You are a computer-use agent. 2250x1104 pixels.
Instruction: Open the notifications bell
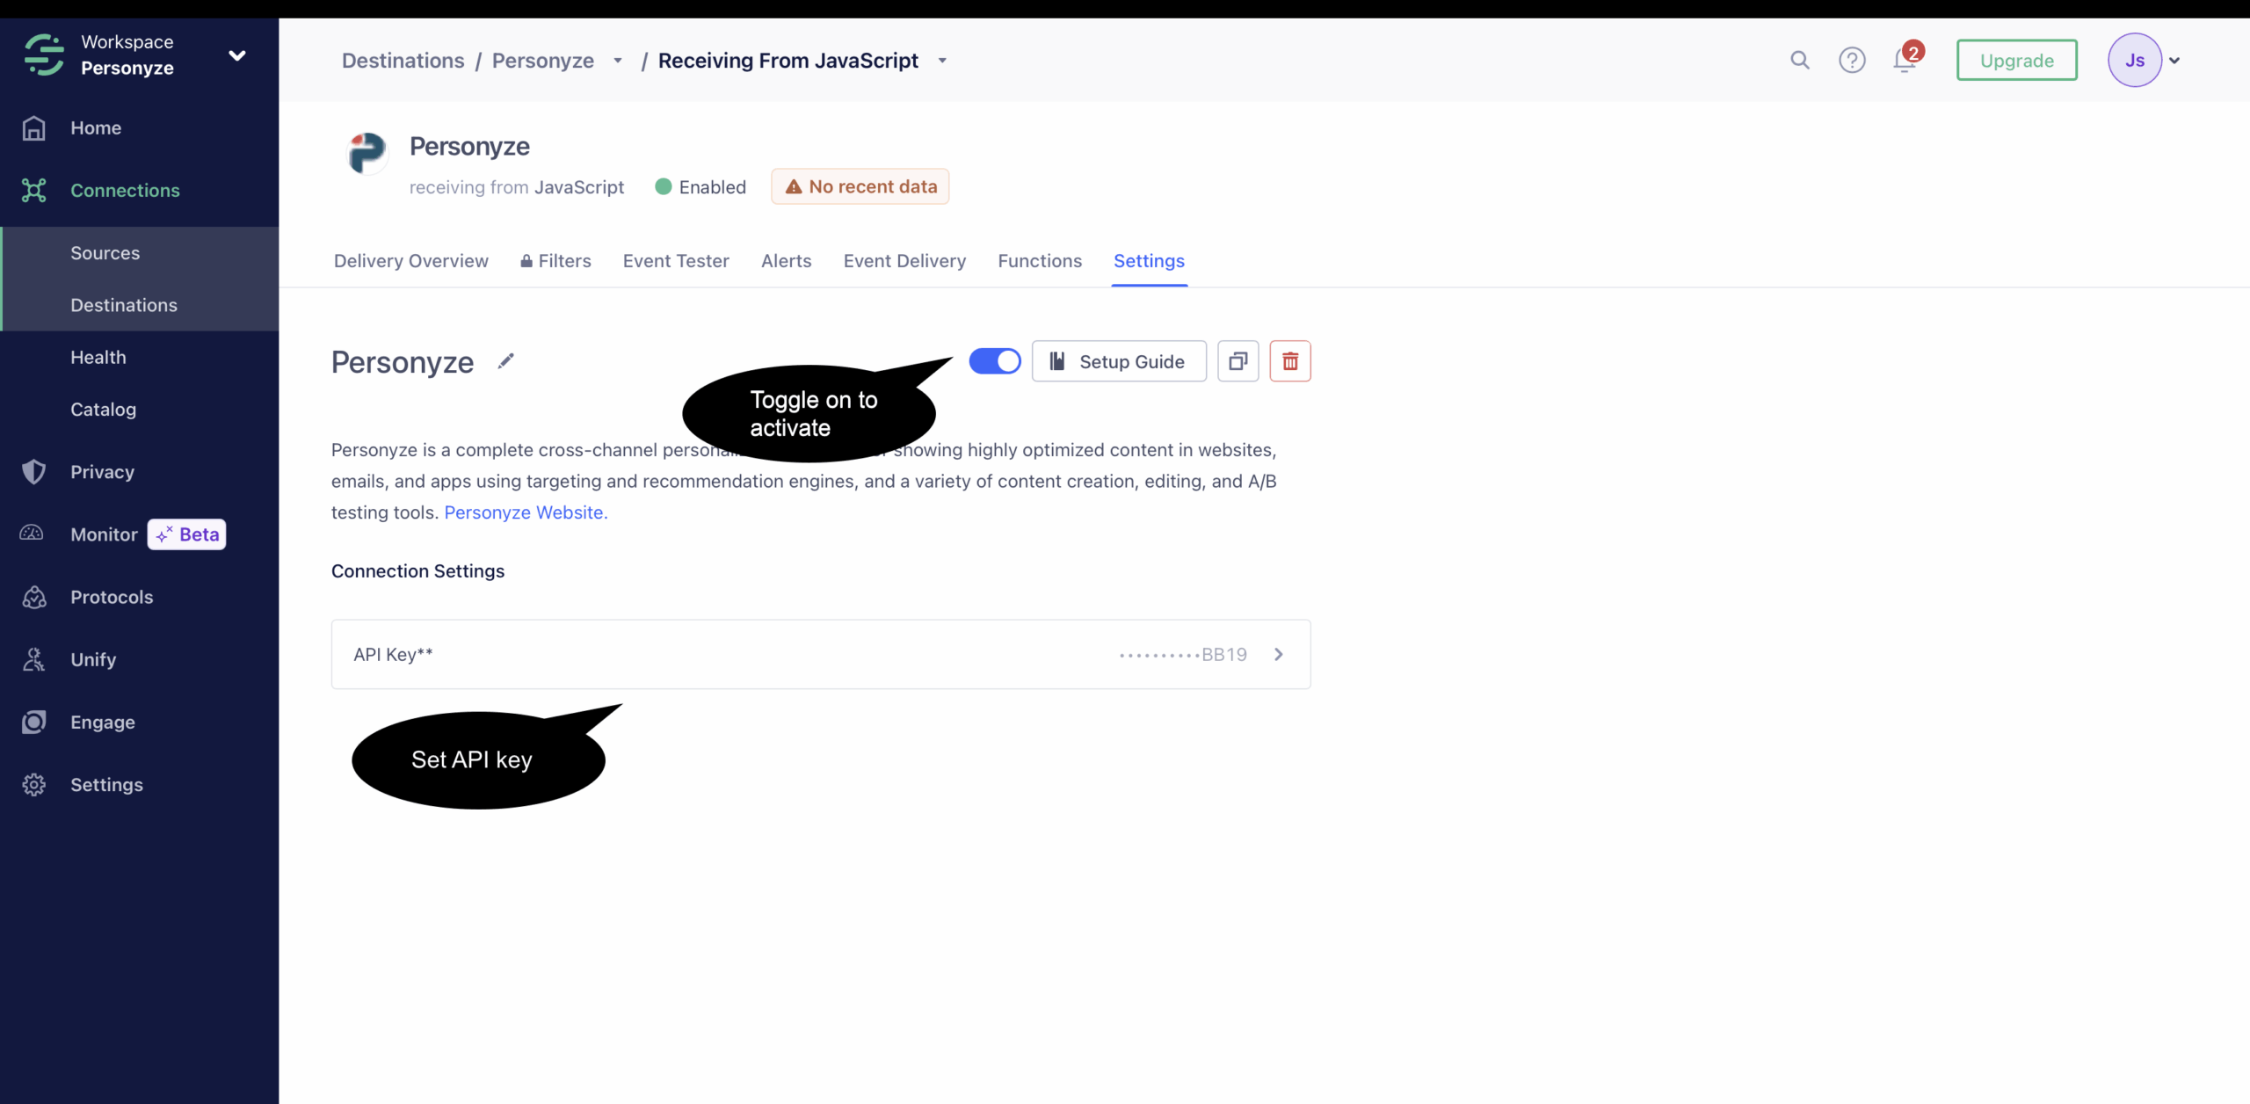(x=1905, y=60)
